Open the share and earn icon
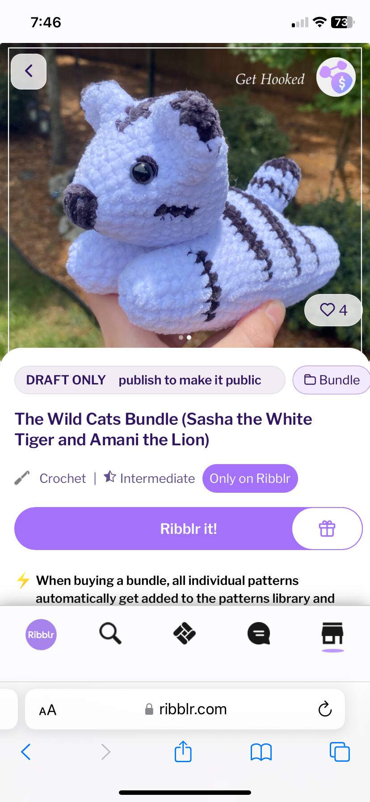Screen dimensions: 370x802 336,77
